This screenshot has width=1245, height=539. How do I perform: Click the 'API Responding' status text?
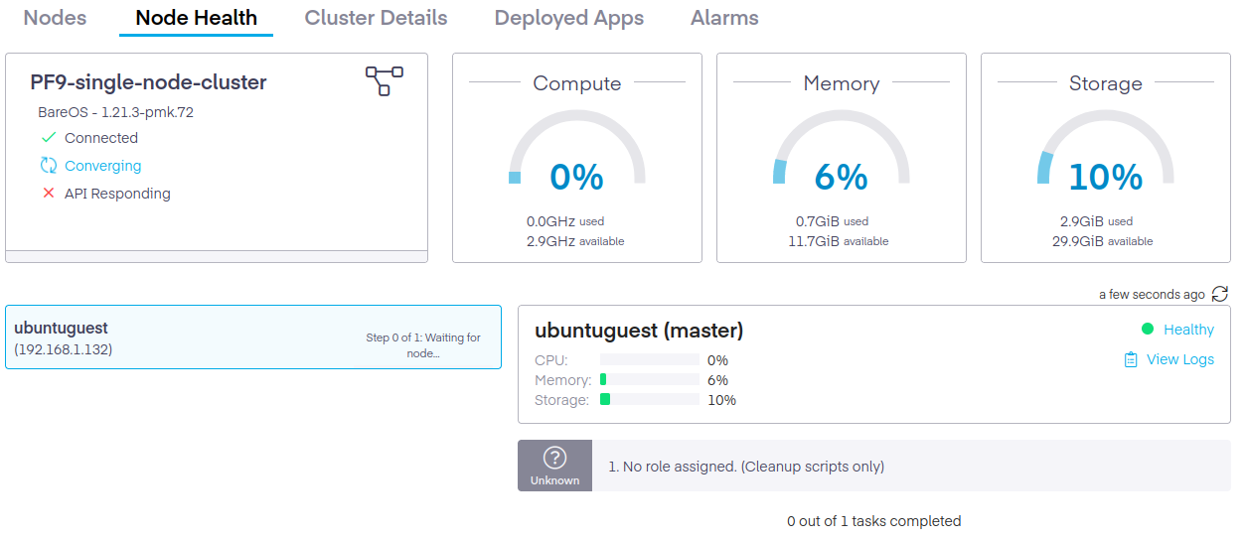(117, 194)
